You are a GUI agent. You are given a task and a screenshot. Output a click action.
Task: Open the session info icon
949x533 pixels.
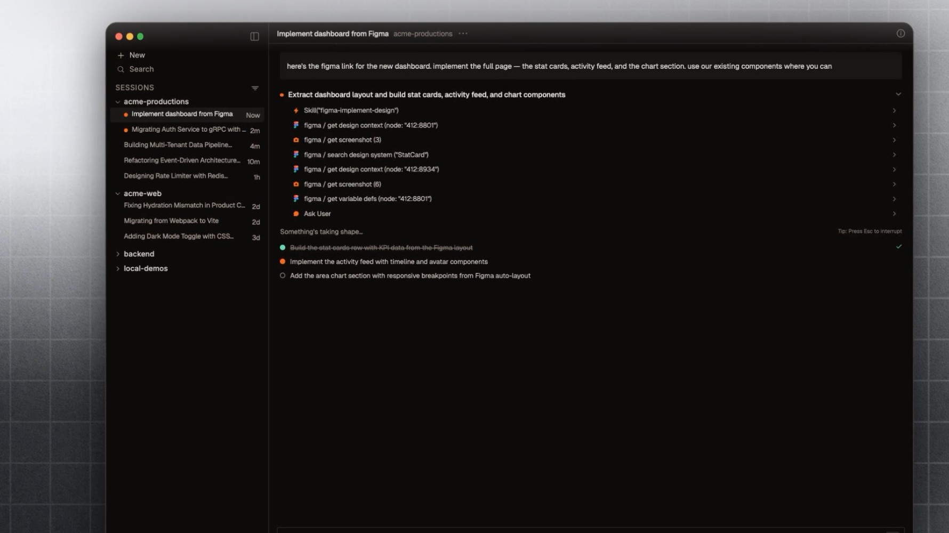coord(900,34)
